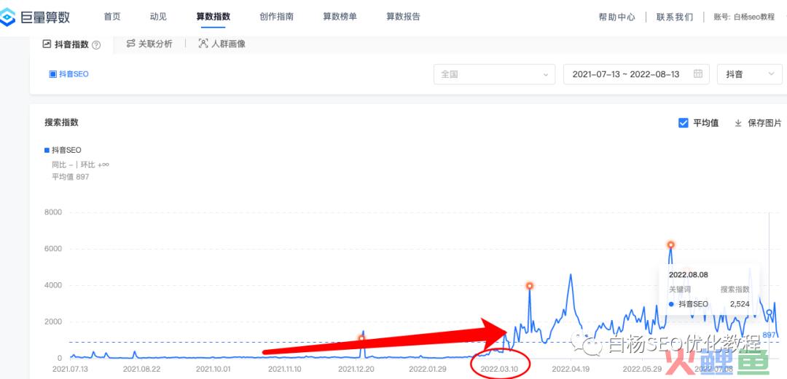Open the 联系我们 link
The image size is (787, 379).
coord(675,17)
